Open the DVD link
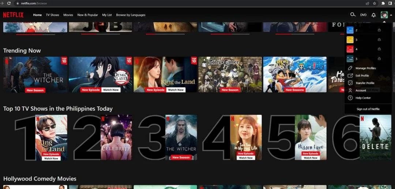 (363, 15)
